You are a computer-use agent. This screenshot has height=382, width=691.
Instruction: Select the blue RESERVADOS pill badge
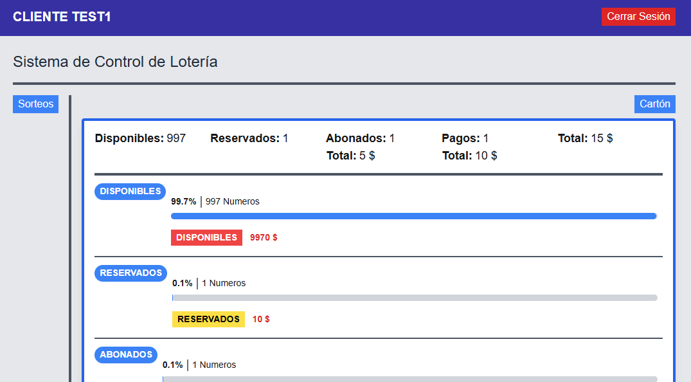click(x=131, y=273)
